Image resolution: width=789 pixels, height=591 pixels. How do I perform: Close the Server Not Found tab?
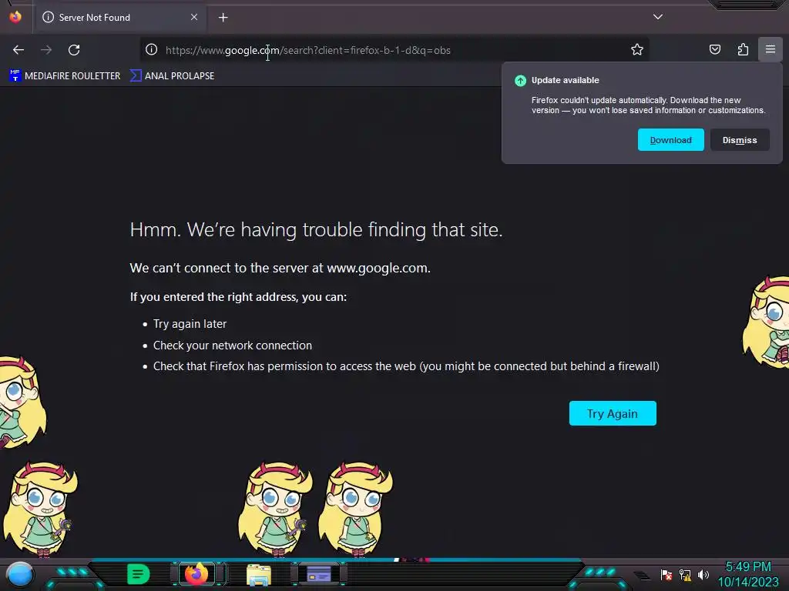(194, 17)
